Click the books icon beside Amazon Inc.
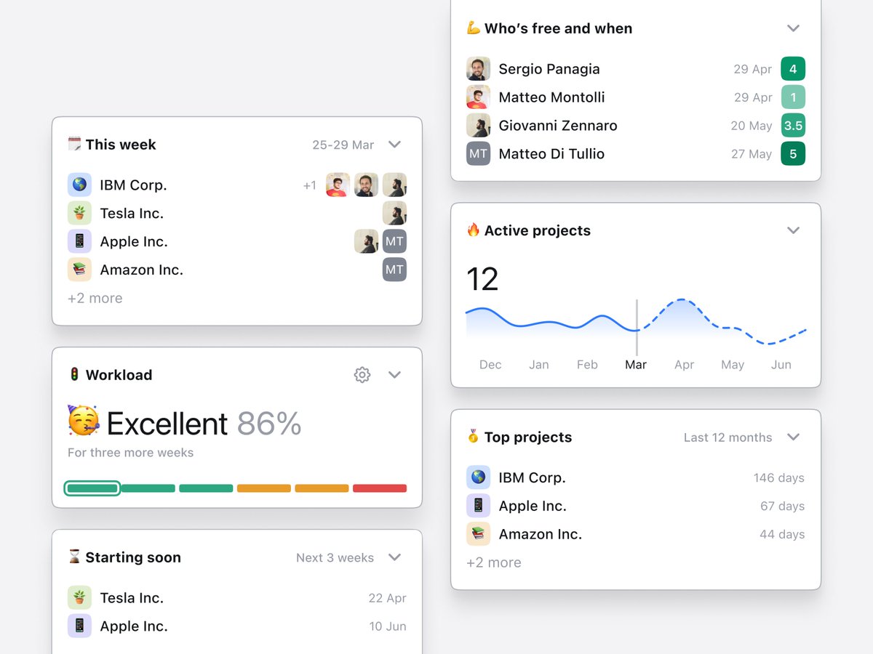Viewport: 873px width, 654px height. pyautogui.click(x=79, y=270)
